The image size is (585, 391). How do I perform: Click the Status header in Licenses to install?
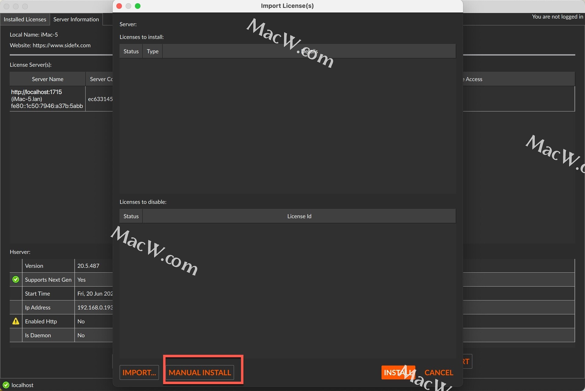(131, 51)
